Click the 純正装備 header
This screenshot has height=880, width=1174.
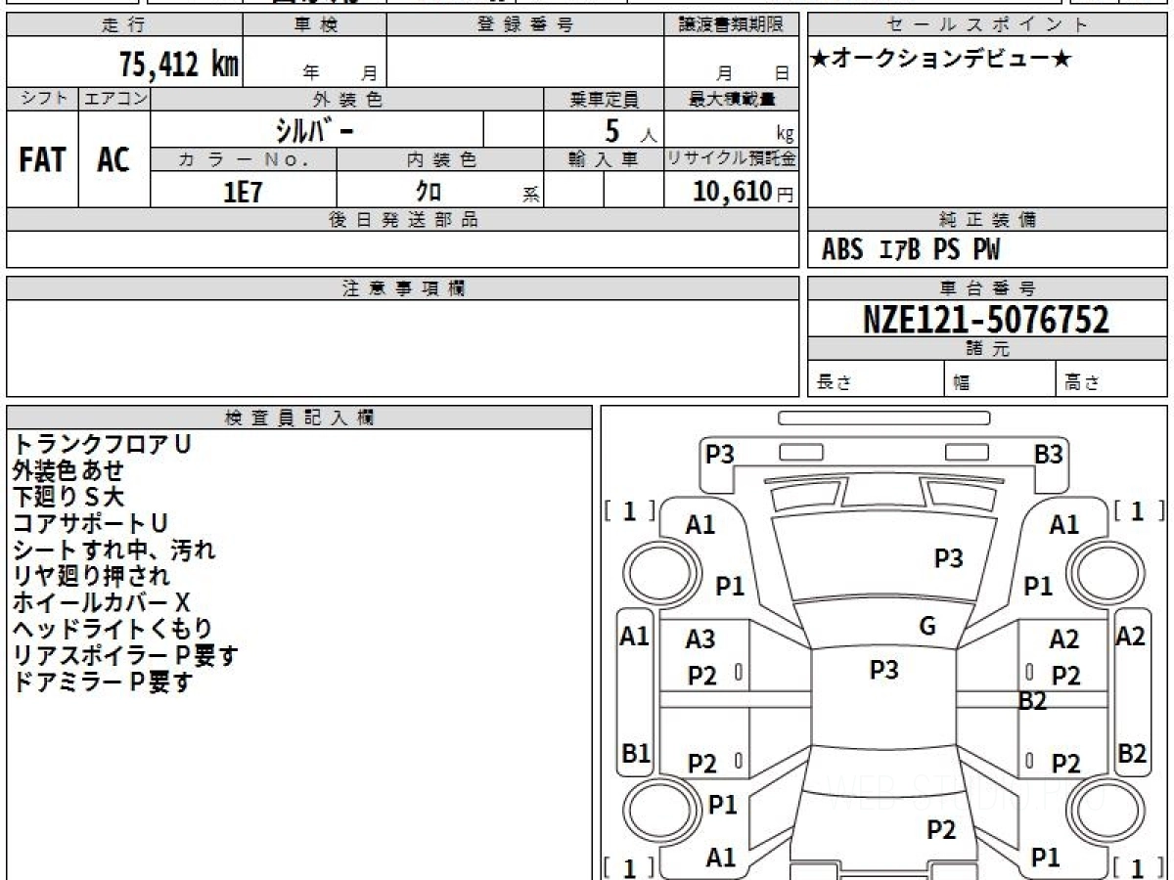987,220
